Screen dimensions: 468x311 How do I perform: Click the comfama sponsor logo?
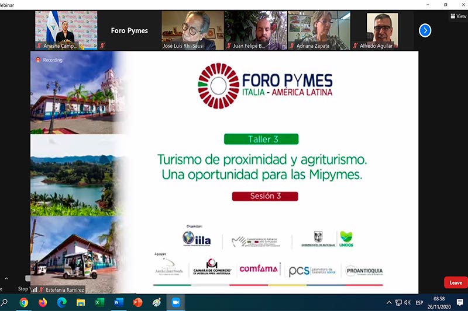[259, 269]
